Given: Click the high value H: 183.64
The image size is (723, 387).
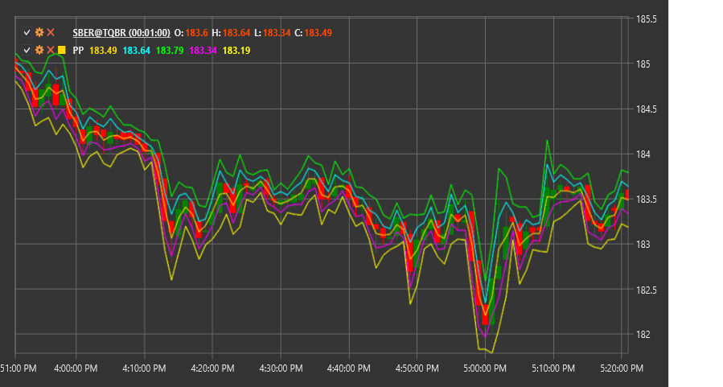Looking at the screenshot, I should coord(231,33).
